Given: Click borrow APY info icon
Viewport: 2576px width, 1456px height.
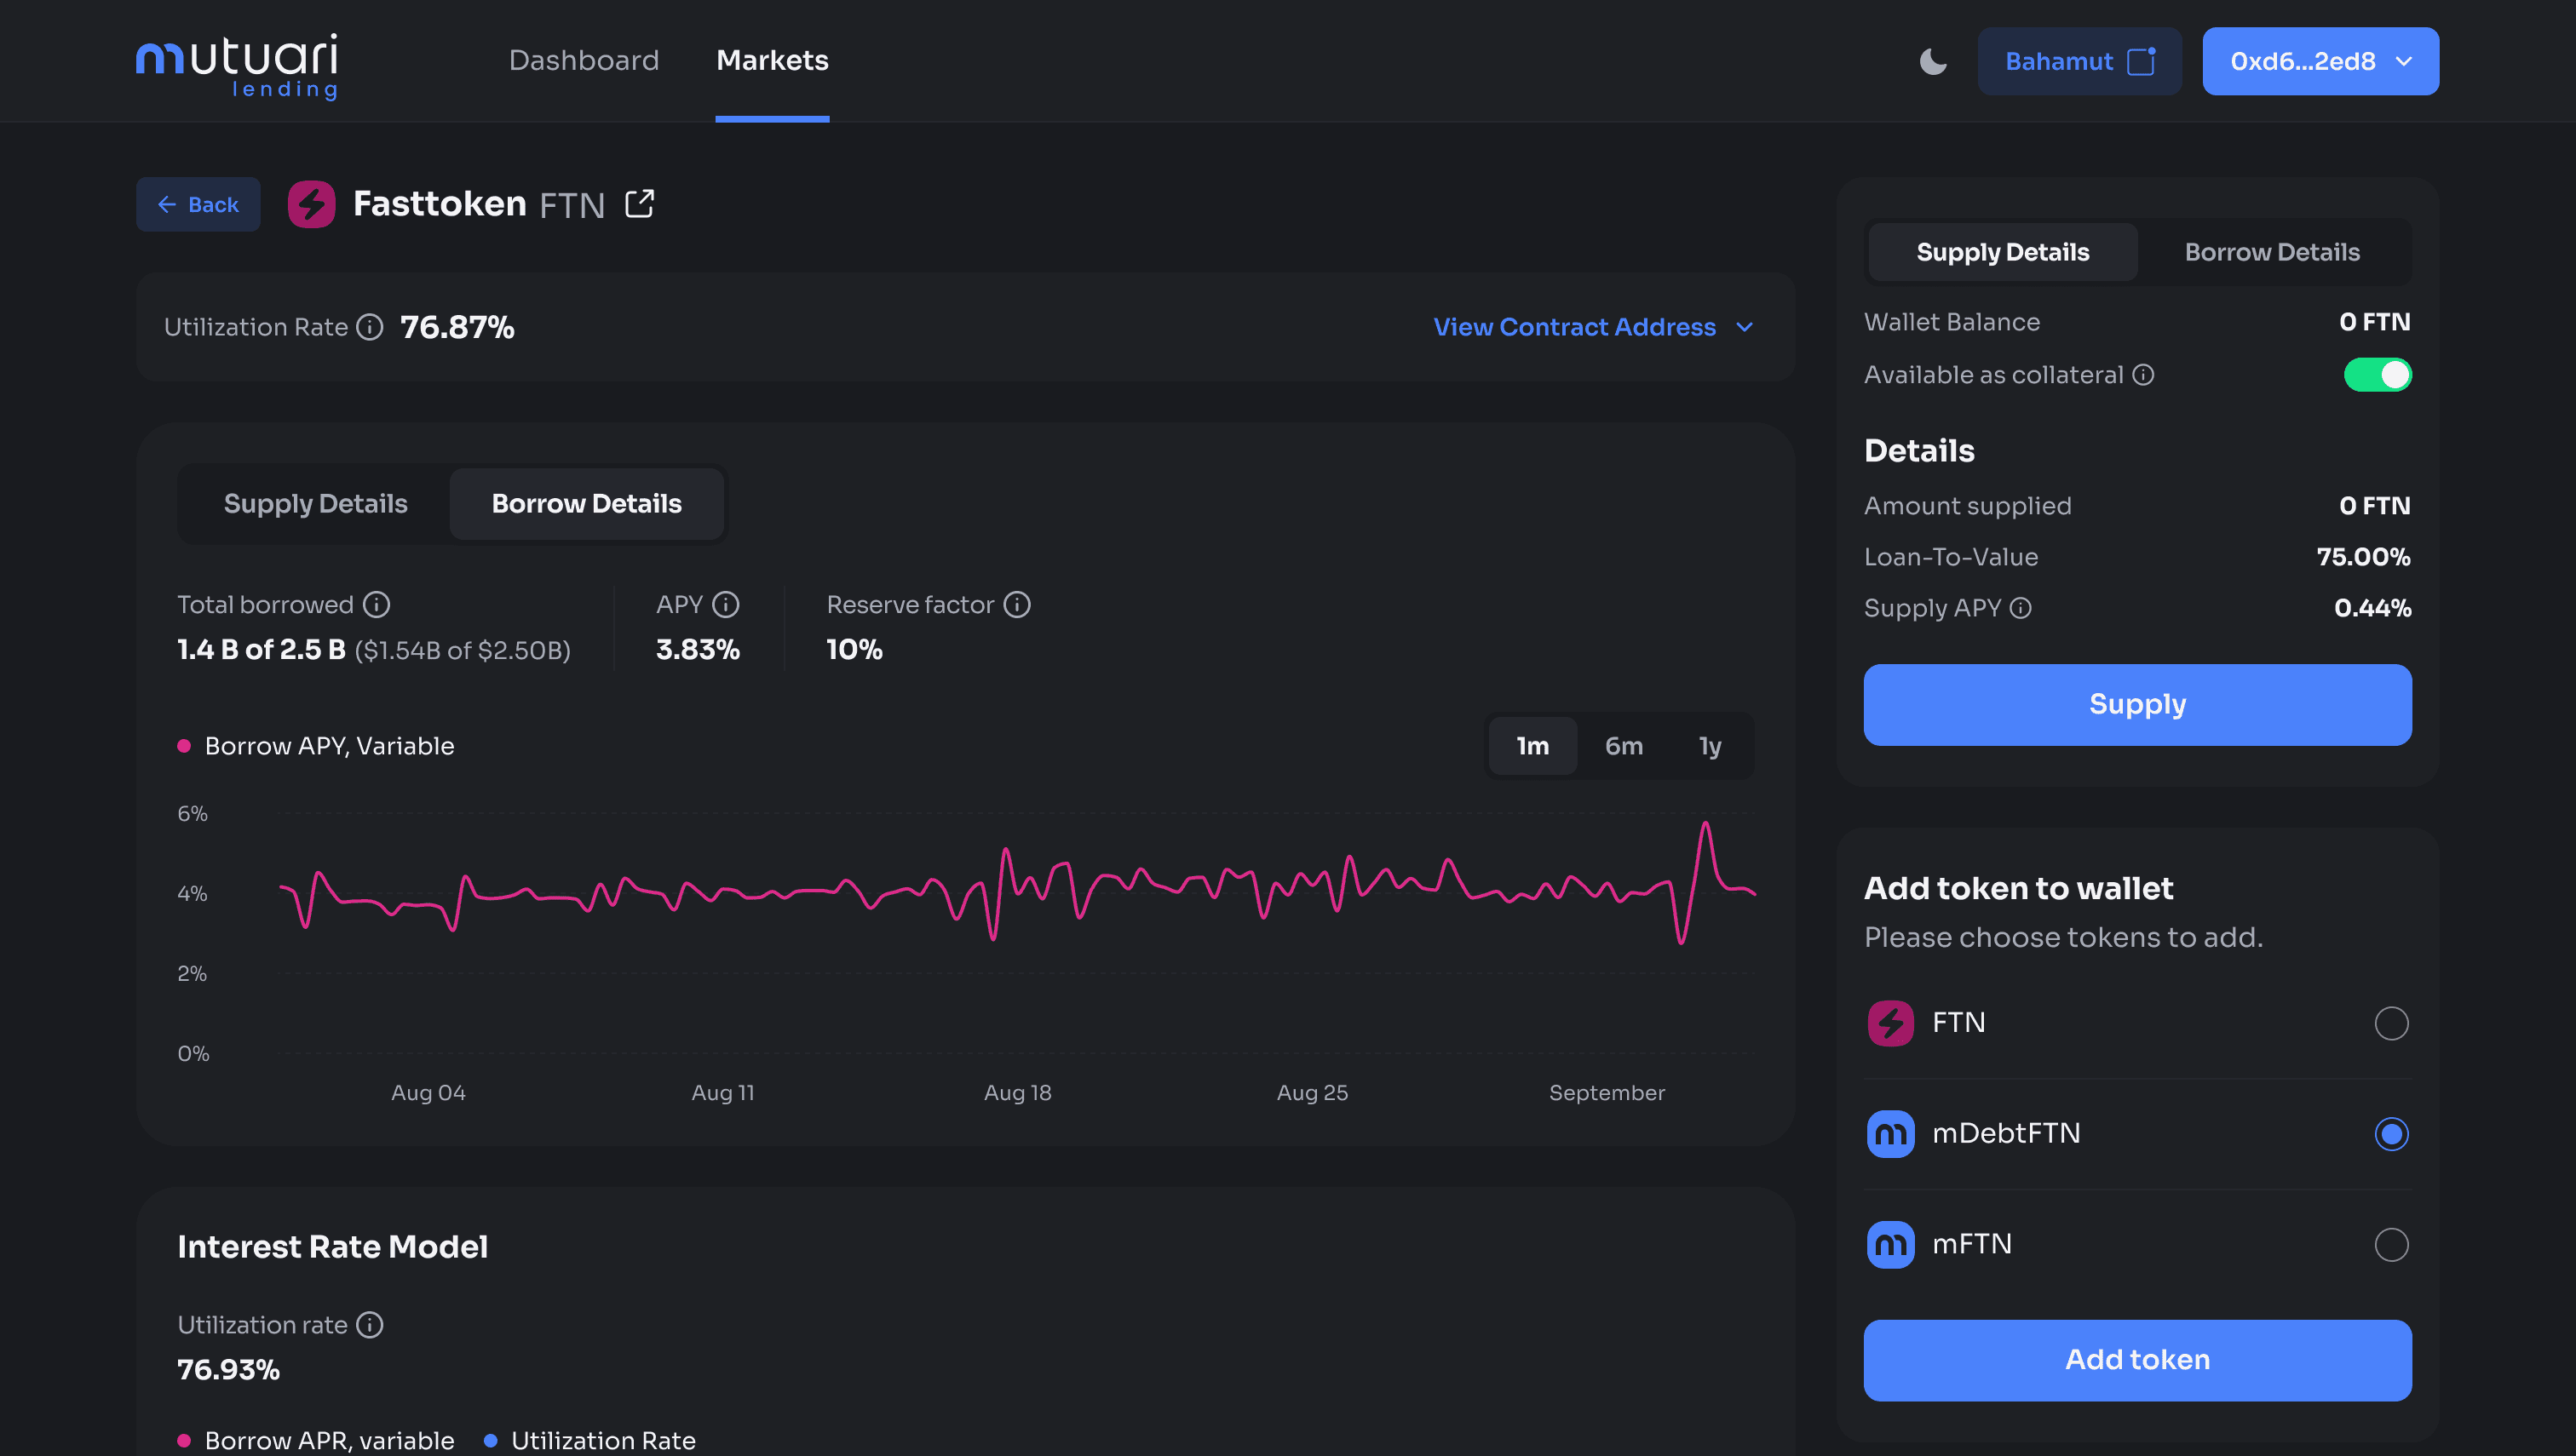Looking at the screenshot, I should [x=725, y=604].
